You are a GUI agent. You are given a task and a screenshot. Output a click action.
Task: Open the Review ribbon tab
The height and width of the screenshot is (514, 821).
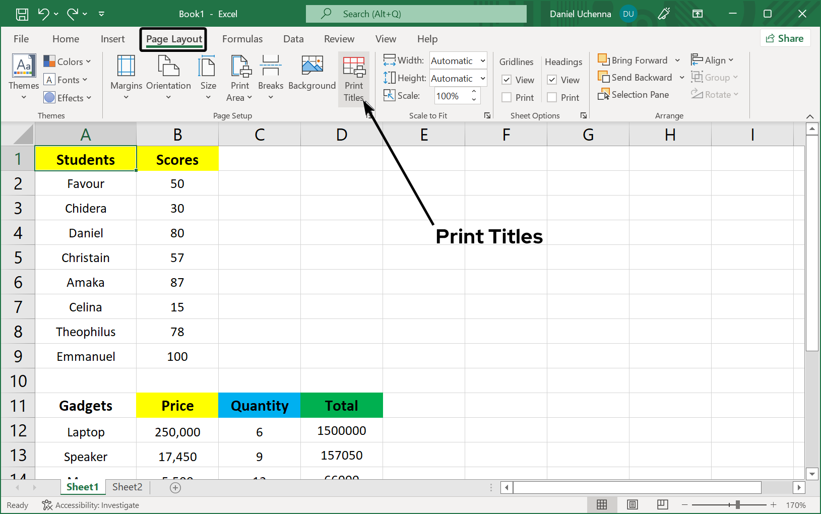[339, 39]
